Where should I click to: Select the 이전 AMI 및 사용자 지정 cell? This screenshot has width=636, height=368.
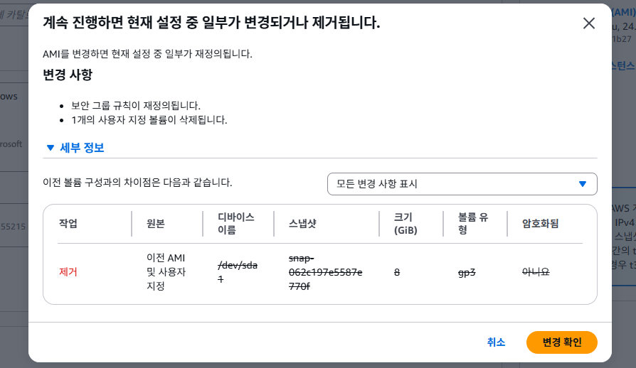pyautogui.click(x=165, y=271)
